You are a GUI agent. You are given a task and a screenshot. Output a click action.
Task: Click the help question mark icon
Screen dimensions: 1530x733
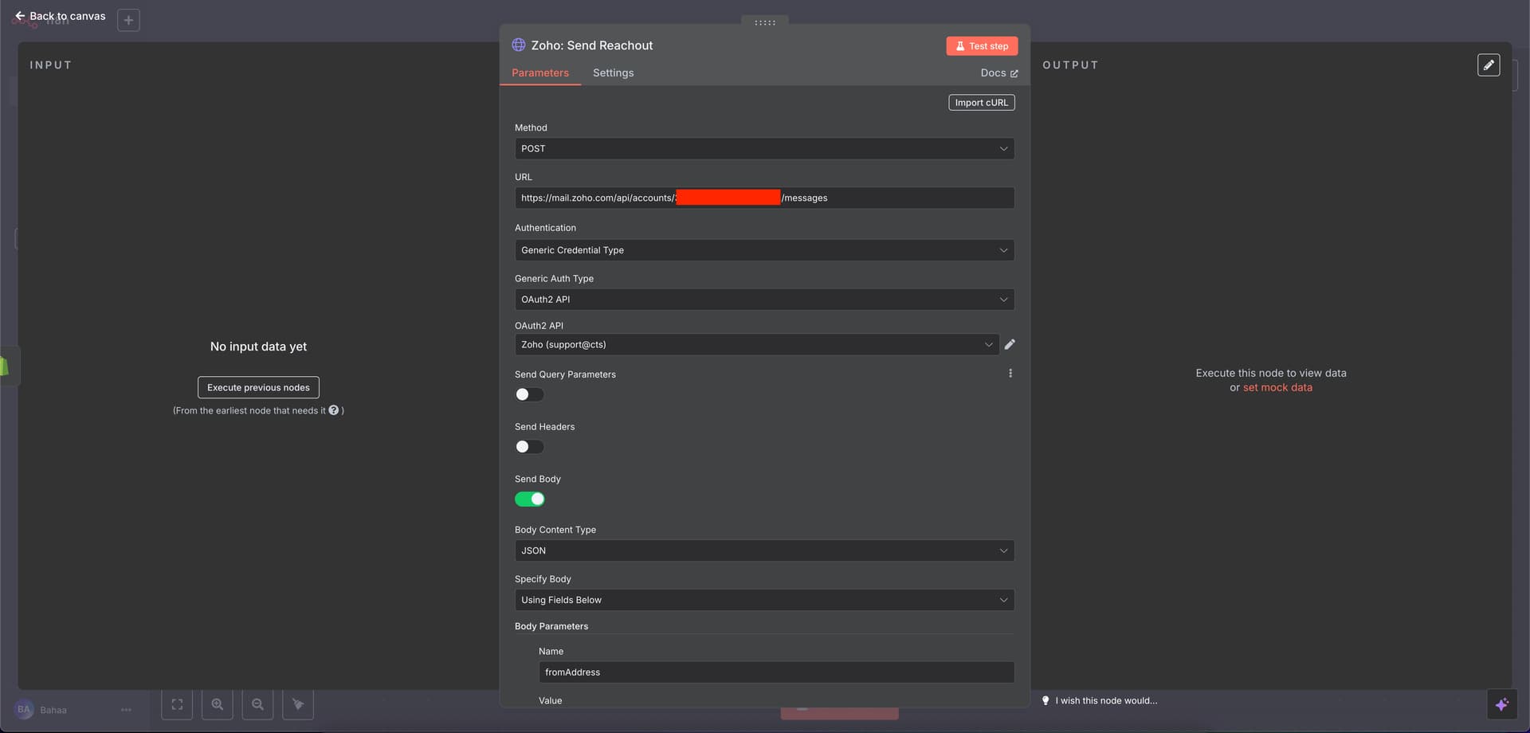coord(334,410)
